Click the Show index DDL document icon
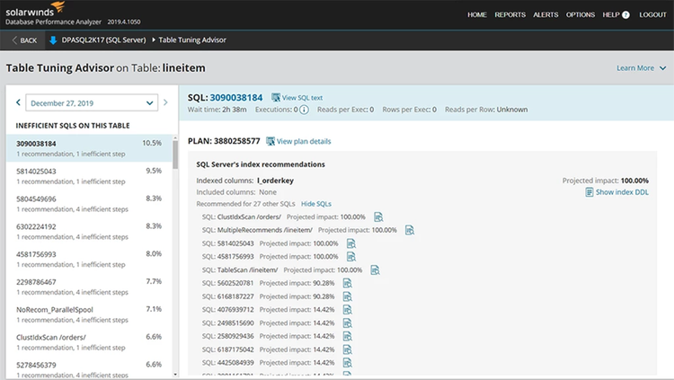This screenshot has height=380, width=674. [590, 192]
